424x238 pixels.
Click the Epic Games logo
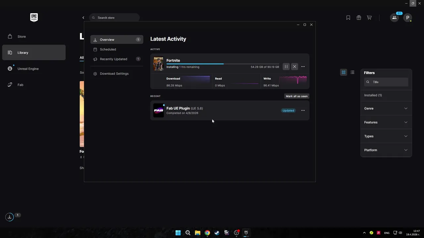(34, 18)
